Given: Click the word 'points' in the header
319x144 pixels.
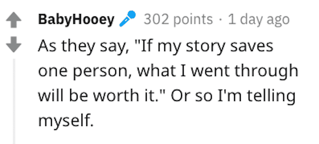Looking at the screenshot, I should pyautogui.click(x=192, y=20).
